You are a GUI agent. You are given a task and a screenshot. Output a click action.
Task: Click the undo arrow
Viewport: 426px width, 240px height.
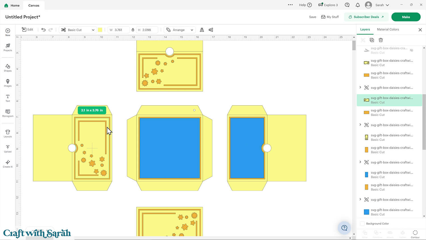pyautogui.click(x=43, y=30)
